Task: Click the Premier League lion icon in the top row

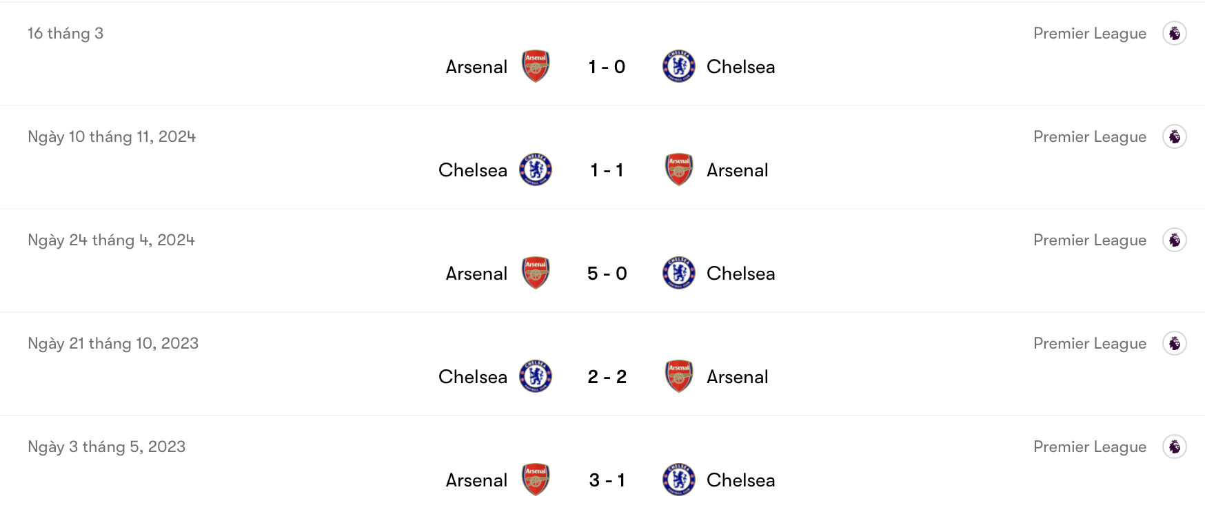Action: click(1177, 33)
